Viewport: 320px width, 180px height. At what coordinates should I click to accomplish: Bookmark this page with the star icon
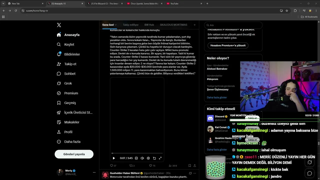[287, 11]
